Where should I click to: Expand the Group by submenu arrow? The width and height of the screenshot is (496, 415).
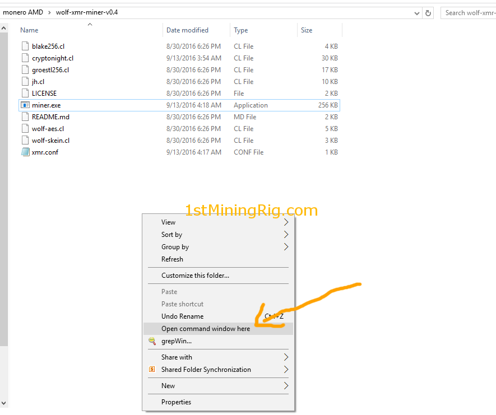pyautogui.click(x=286, y=247)
